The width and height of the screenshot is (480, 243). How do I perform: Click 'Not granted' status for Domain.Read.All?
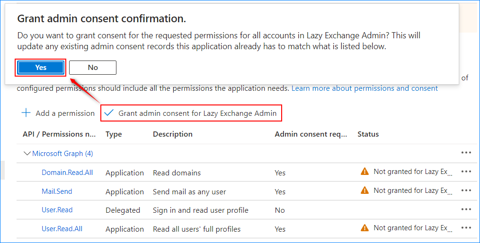(x=413, y=172)
